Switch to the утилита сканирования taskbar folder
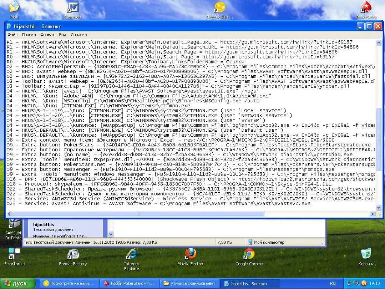Image resolution: width=385 pixels, height=289 pixels. (189, 283)
